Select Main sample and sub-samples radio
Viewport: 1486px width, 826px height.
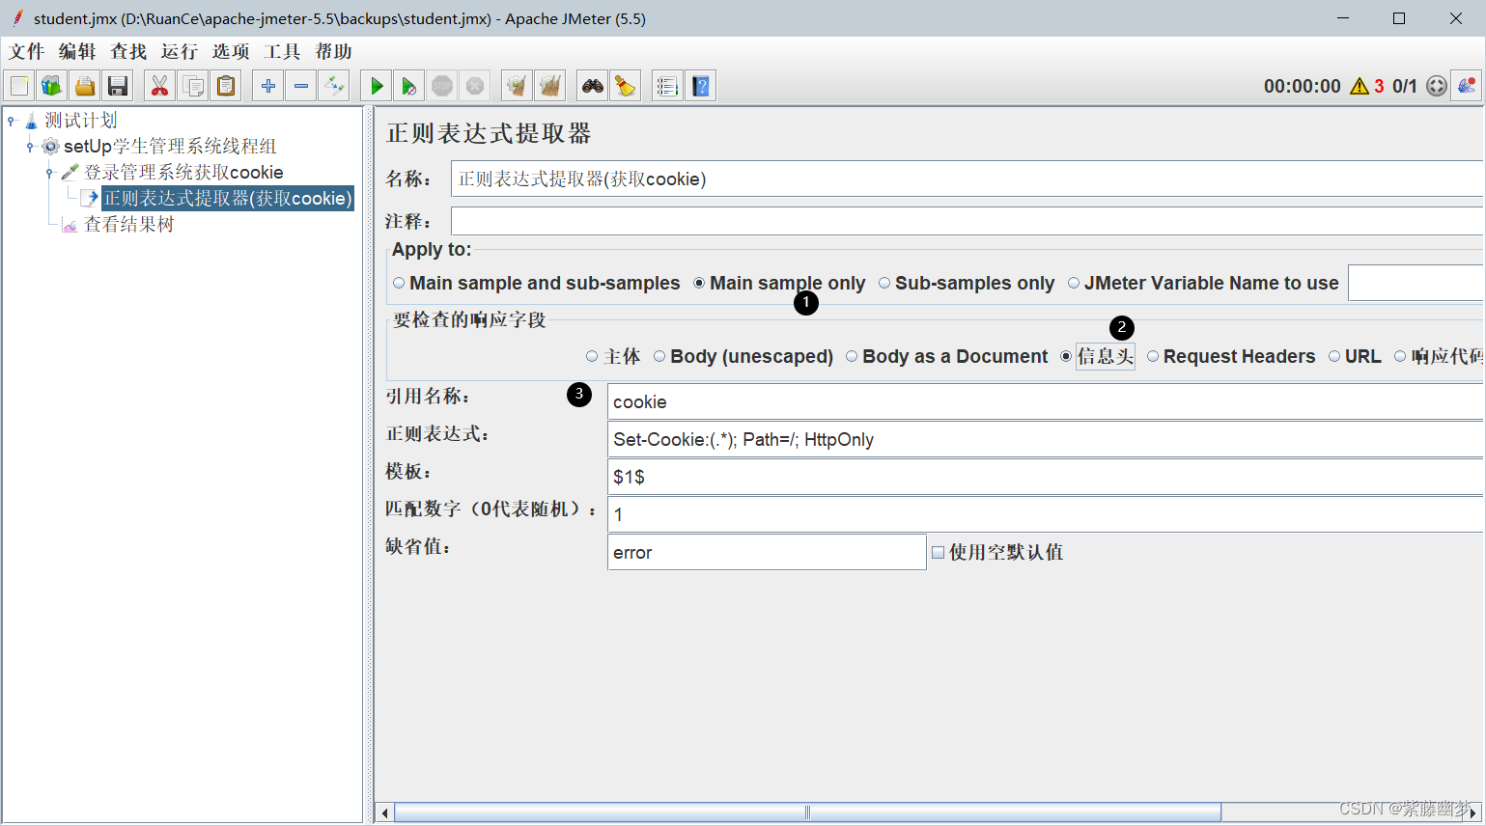399,283
